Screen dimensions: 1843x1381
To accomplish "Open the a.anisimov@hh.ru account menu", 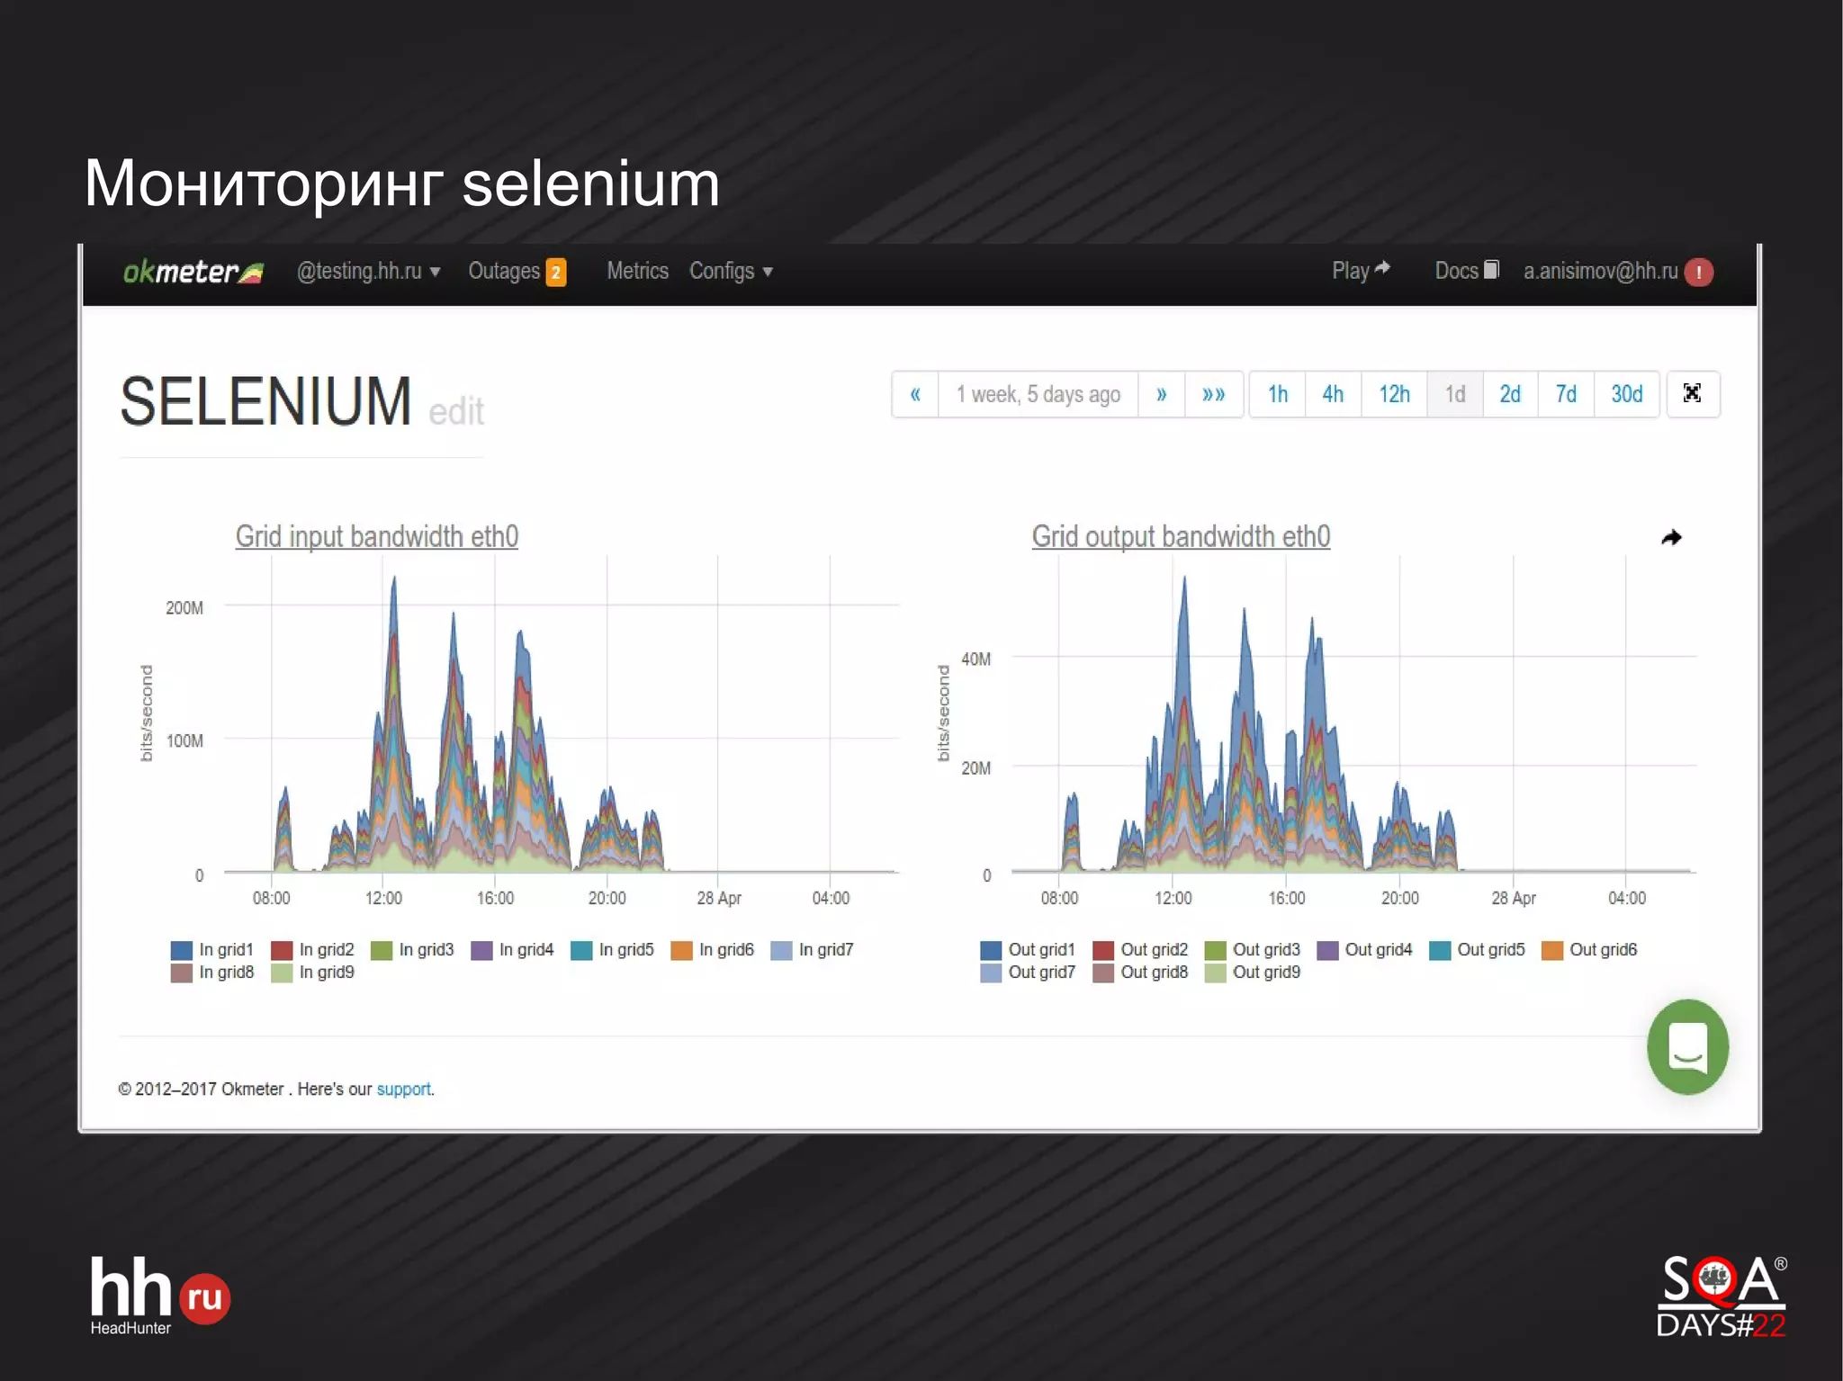I will (1600, 272).
